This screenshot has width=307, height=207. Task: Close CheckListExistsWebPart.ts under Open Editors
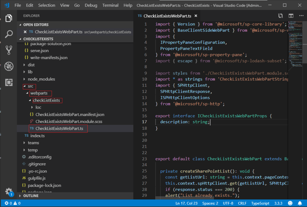pyautogui.click(x=25, y=32)
